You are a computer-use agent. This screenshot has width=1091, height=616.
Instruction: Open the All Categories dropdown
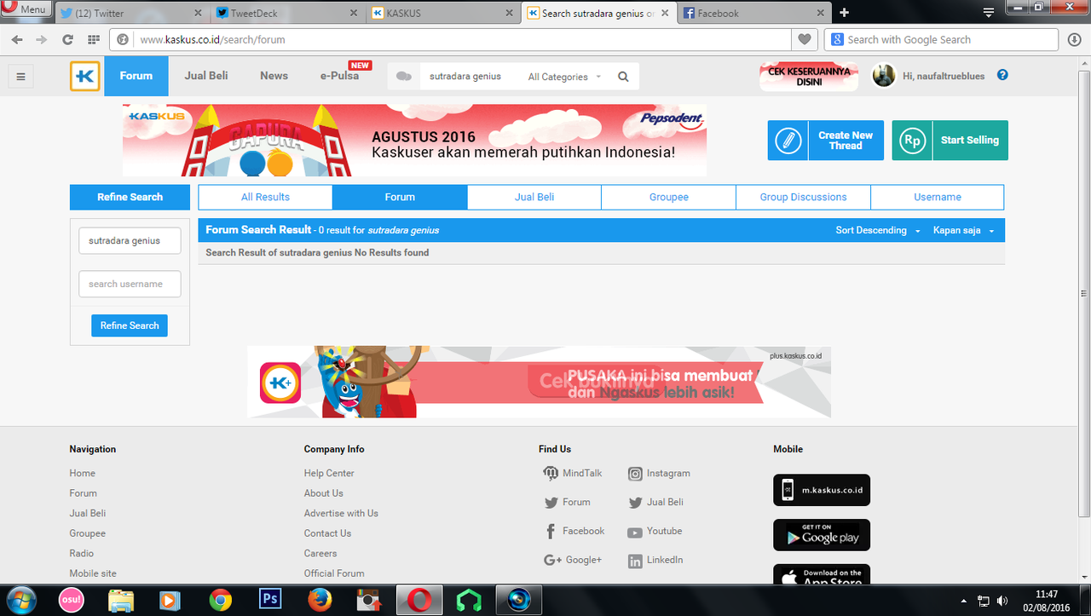coord(564,77)
